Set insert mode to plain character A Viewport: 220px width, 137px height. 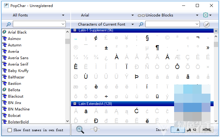pyautogui.click(x=178, y=130)
